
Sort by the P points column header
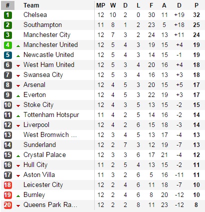197,5
